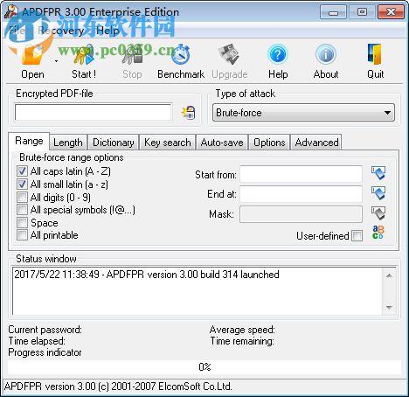Click the status window scroll down arrow
Viewport: 409px width, 397px height.
coord(389,307)
